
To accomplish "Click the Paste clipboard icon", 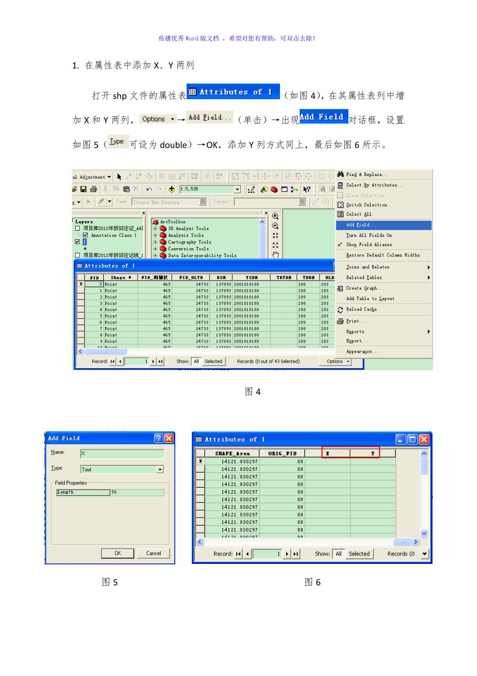I will tap(126, 189).
